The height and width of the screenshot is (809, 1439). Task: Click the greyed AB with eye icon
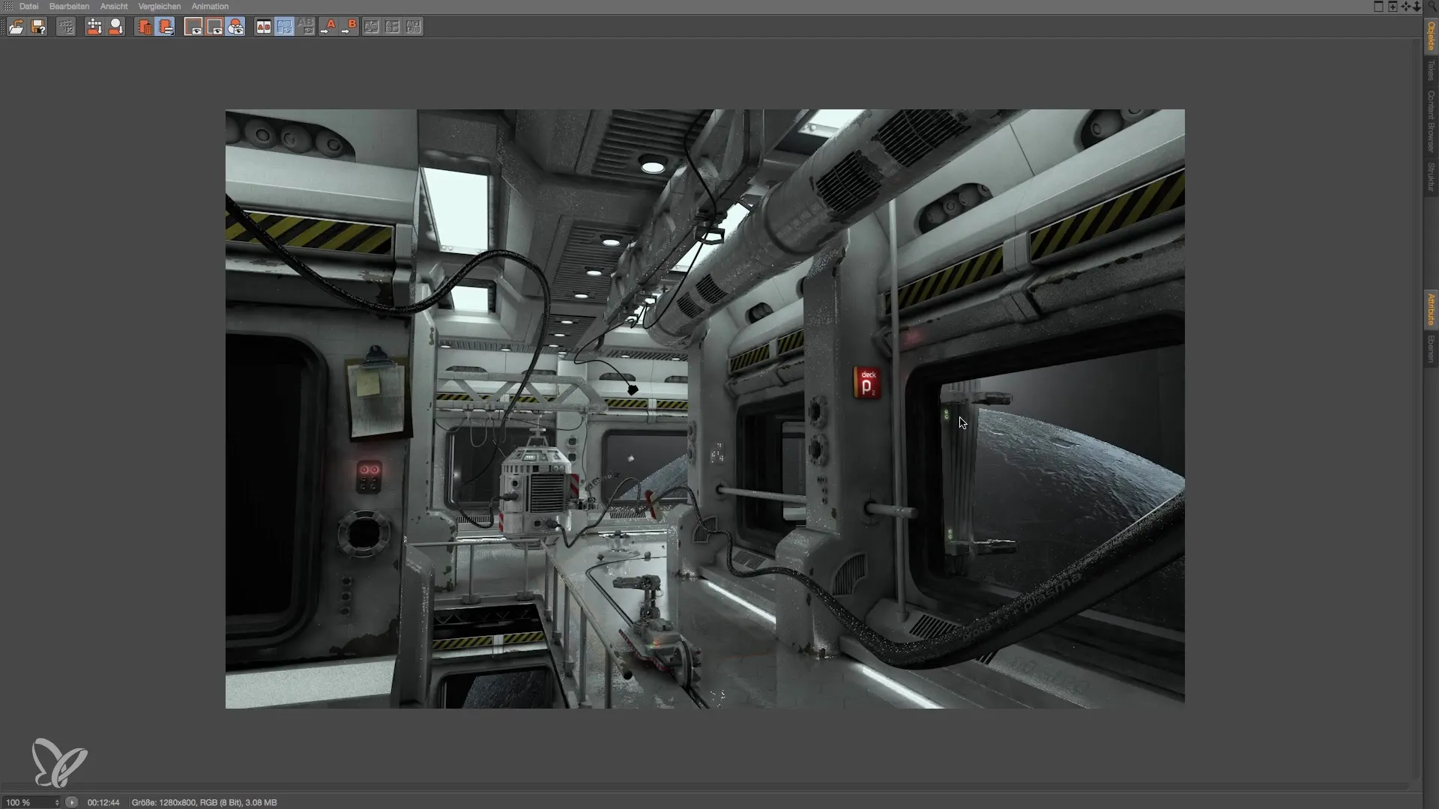coord(306,27)
